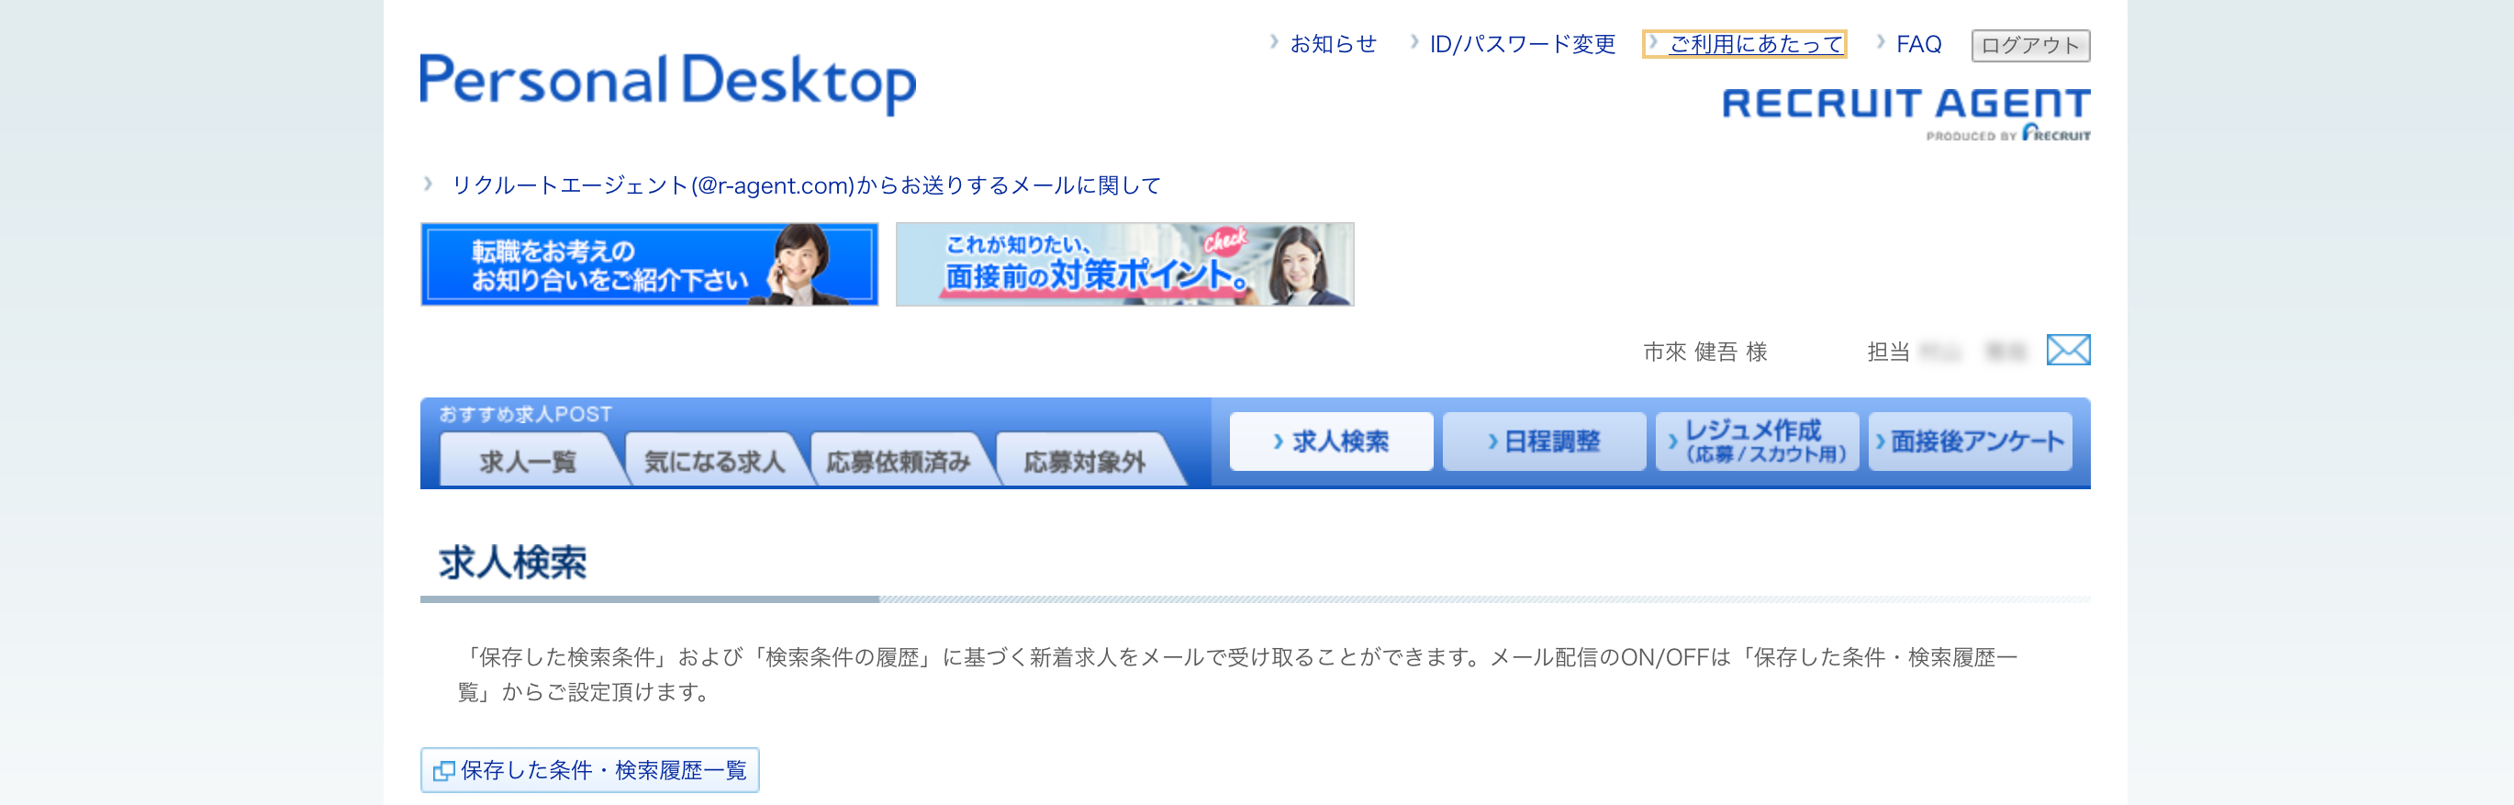
Task: Click the RECRUIT AGENT logo
Action: [1905, 113]
